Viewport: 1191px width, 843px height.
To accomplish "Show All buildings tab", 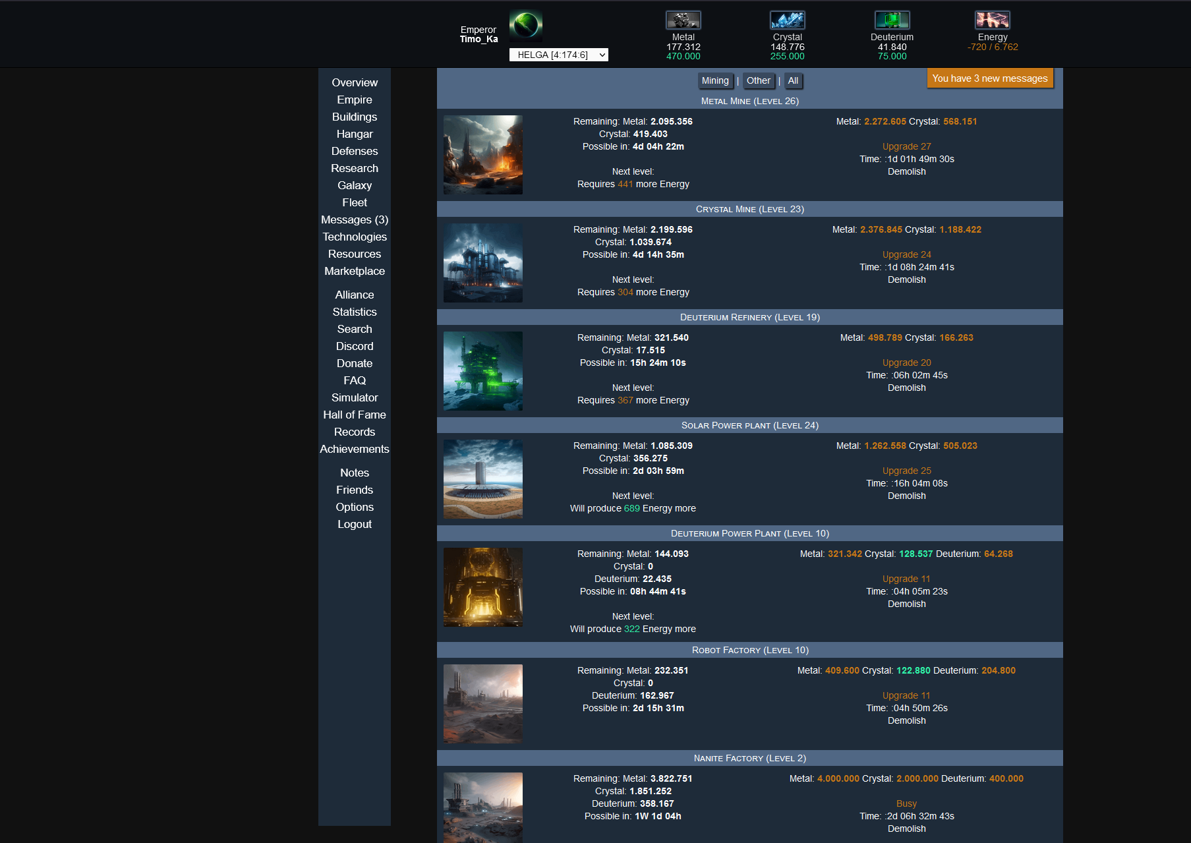I will tap(793, 80).
